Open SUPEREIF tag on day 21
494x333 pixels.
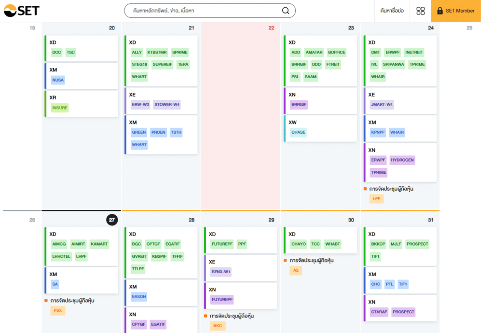[162, 64]
